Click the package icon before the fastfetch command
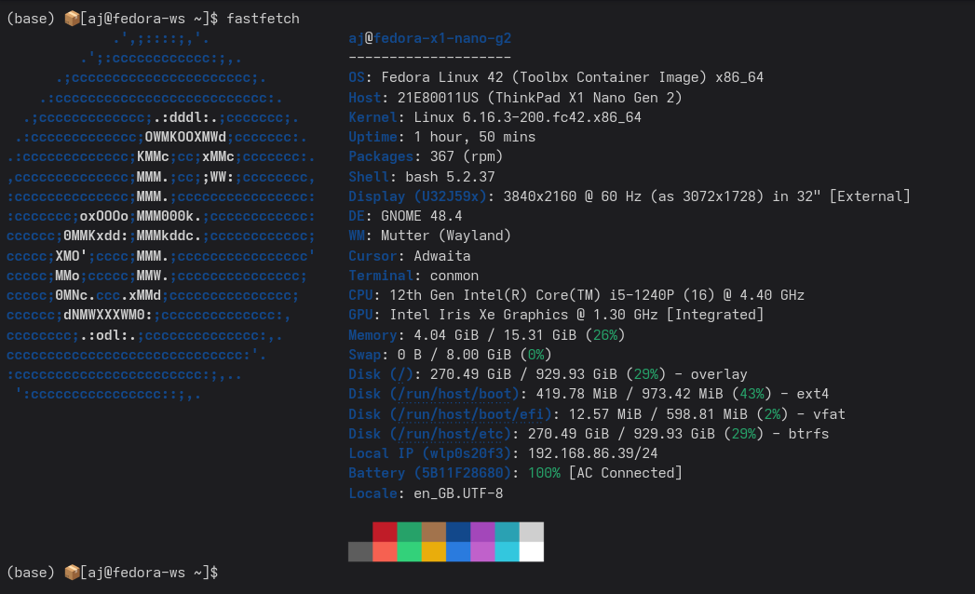The width and height of the screenshot is (975, 594). [72, 19]
